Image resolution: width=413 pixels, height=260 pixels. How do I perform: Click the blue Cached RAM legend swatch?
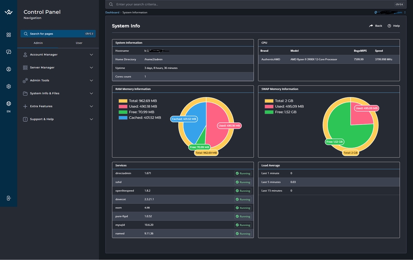pos(123,118)
